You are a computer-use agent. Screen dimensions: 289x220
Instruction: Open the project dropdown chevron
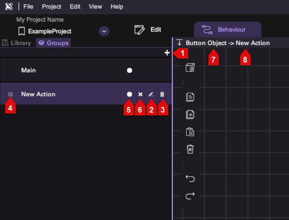point(104,31)
